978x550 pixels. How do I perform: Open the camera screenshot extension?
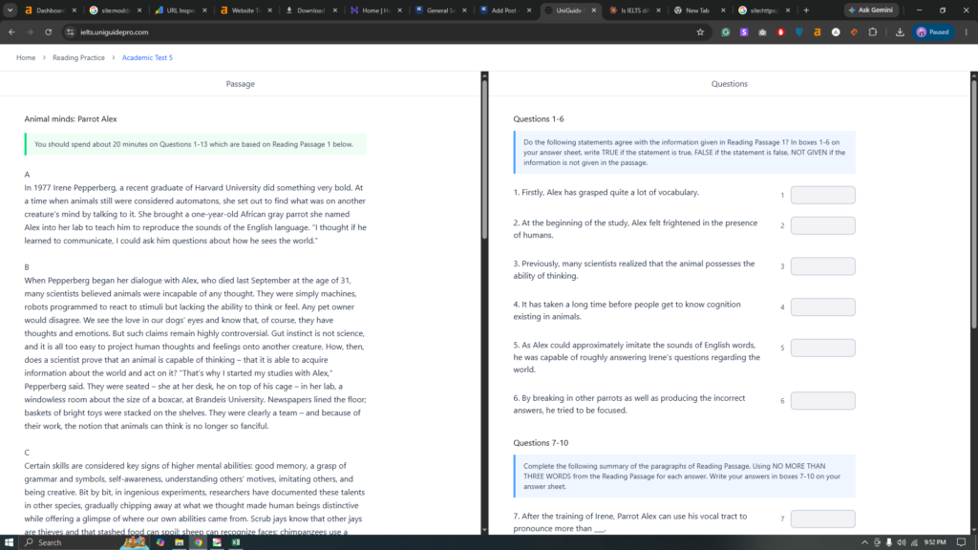click(762, 32)
